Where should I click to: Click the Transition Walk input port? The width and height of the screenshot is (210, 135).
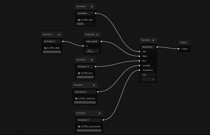tap(140, 56)
